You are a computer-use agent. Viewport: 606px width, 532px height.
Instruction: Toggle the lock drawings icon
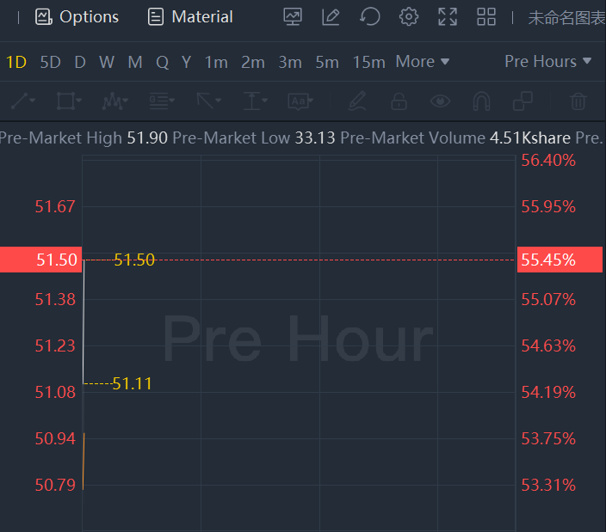click(399, 101)
